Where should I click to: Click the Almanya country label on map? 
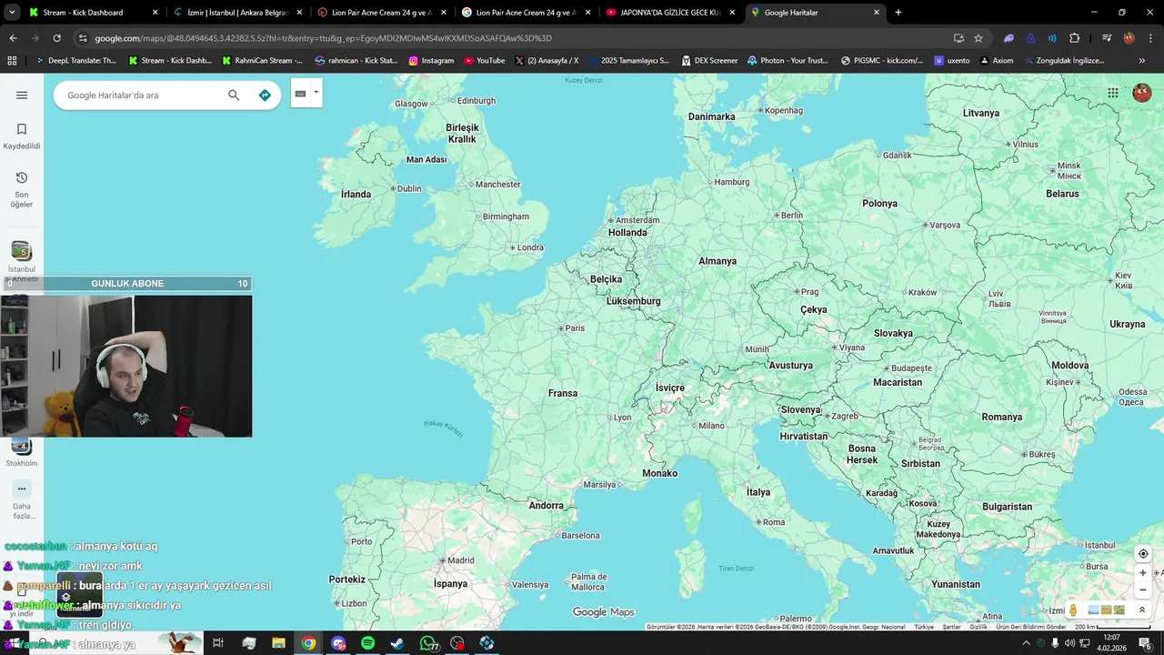[x=717, y=261]
